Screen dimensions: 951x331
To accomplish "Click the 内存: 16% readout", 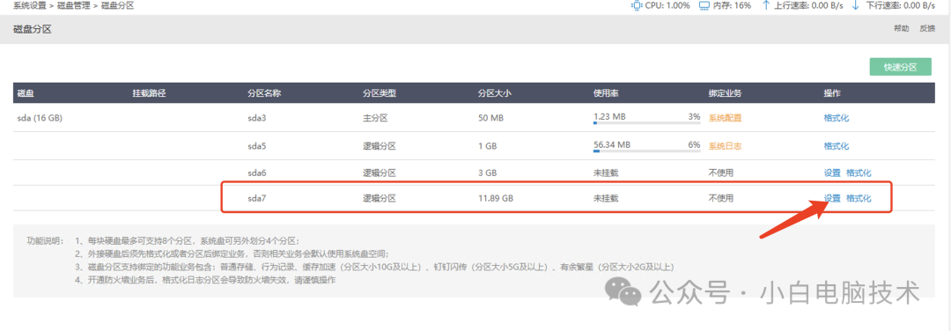I will [x=732, y=5].
